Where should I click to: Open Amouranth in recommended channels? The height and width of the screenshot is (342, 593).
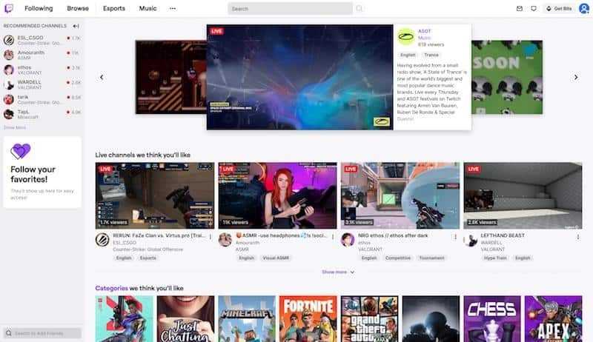click(42, 55)
